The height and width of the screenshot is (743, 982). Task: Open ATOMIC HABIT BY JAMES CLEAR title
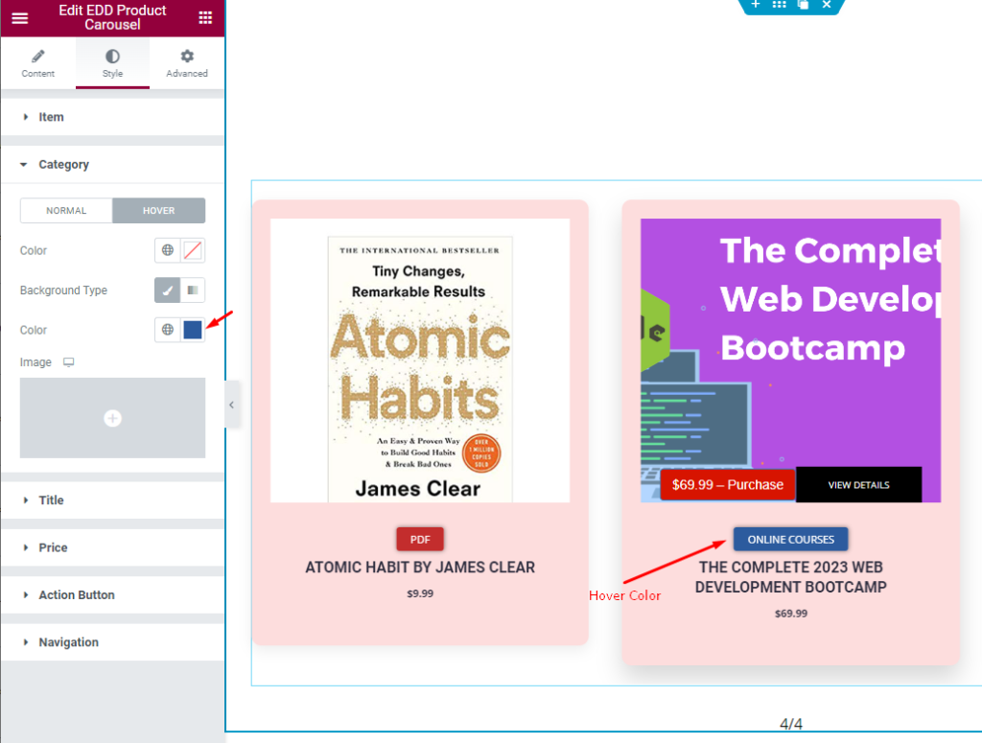pos(420,568)
